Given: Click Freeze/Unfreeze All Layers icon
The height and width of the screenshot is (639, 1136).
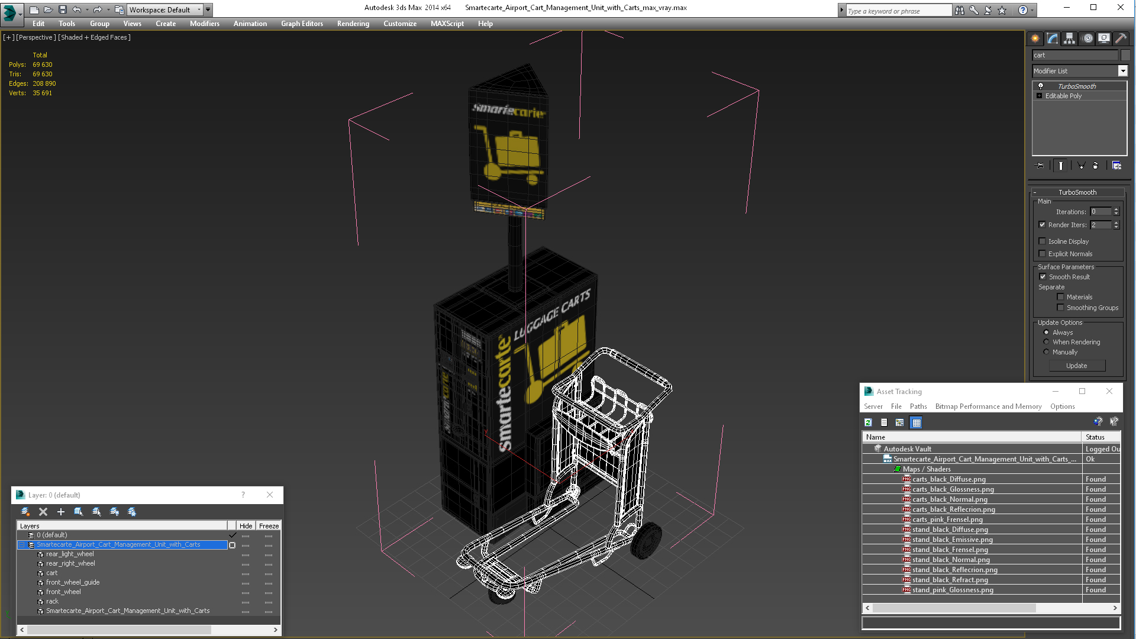Looking at the screenshot, I should pyautogui.click(x=132, y=512).
